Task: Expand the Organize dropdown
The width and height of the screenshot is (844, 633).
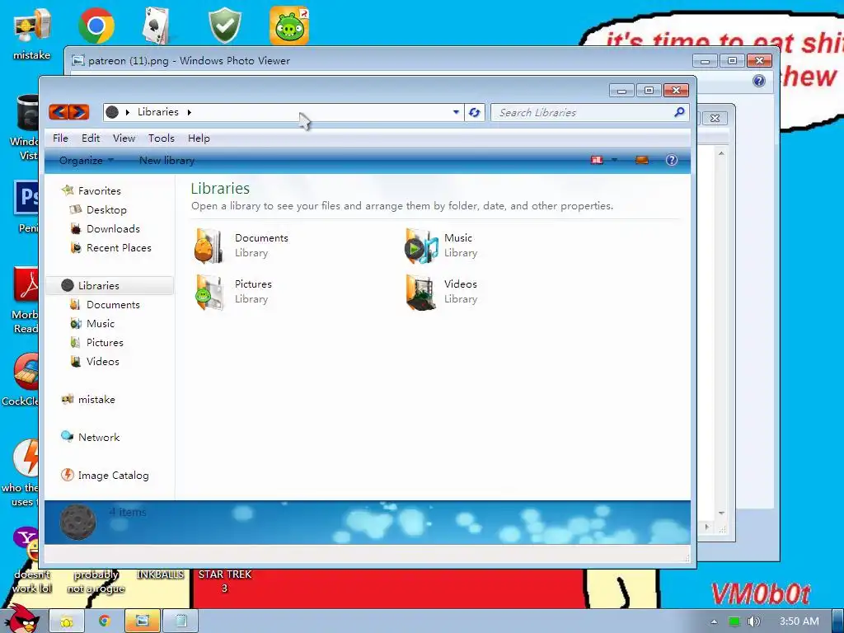Action: pyautogui.click(x=86, y=161)
